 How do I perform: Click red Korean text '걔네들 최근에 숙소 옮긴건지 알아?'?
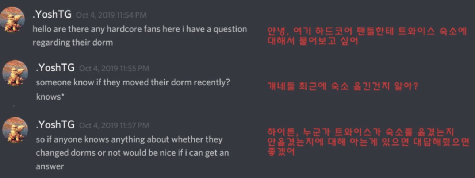pyautogui.click(x=342, y=87)
